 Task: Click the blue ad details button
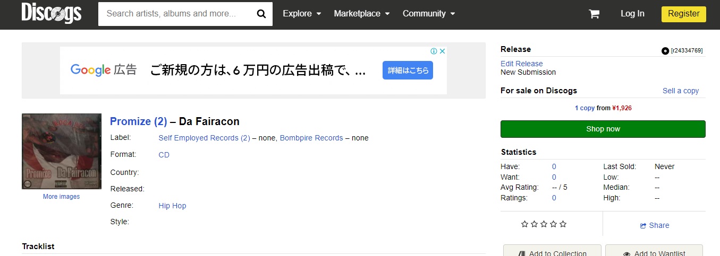click(408, 70)
